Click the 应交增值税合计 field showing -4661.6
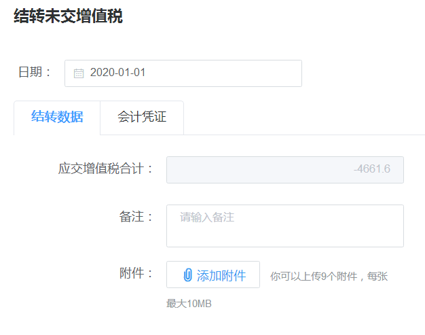The width and height of the screenshot is (425, 335). (x=285, y=170)
